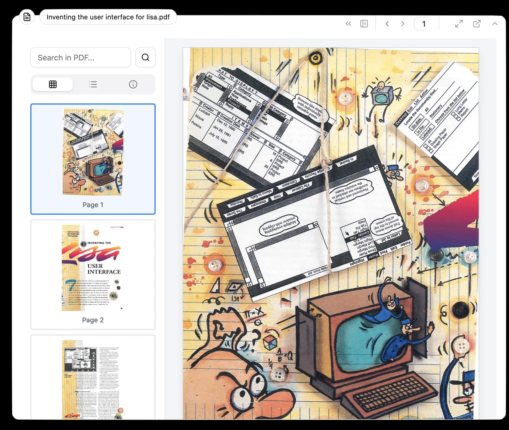
Task: Collapse the viewer panel chevron
Action: [x=495, y=24]
